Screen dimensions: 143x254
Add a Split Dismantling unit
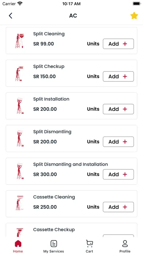tap(119, 142)
